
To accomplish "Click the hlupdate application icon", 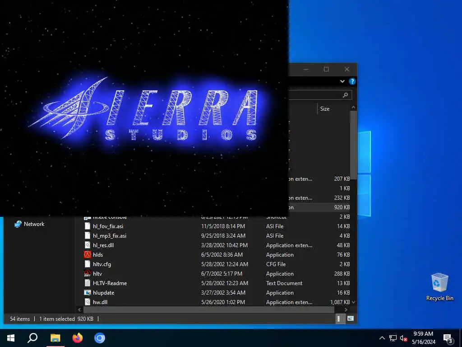I will tap(88, 292).
